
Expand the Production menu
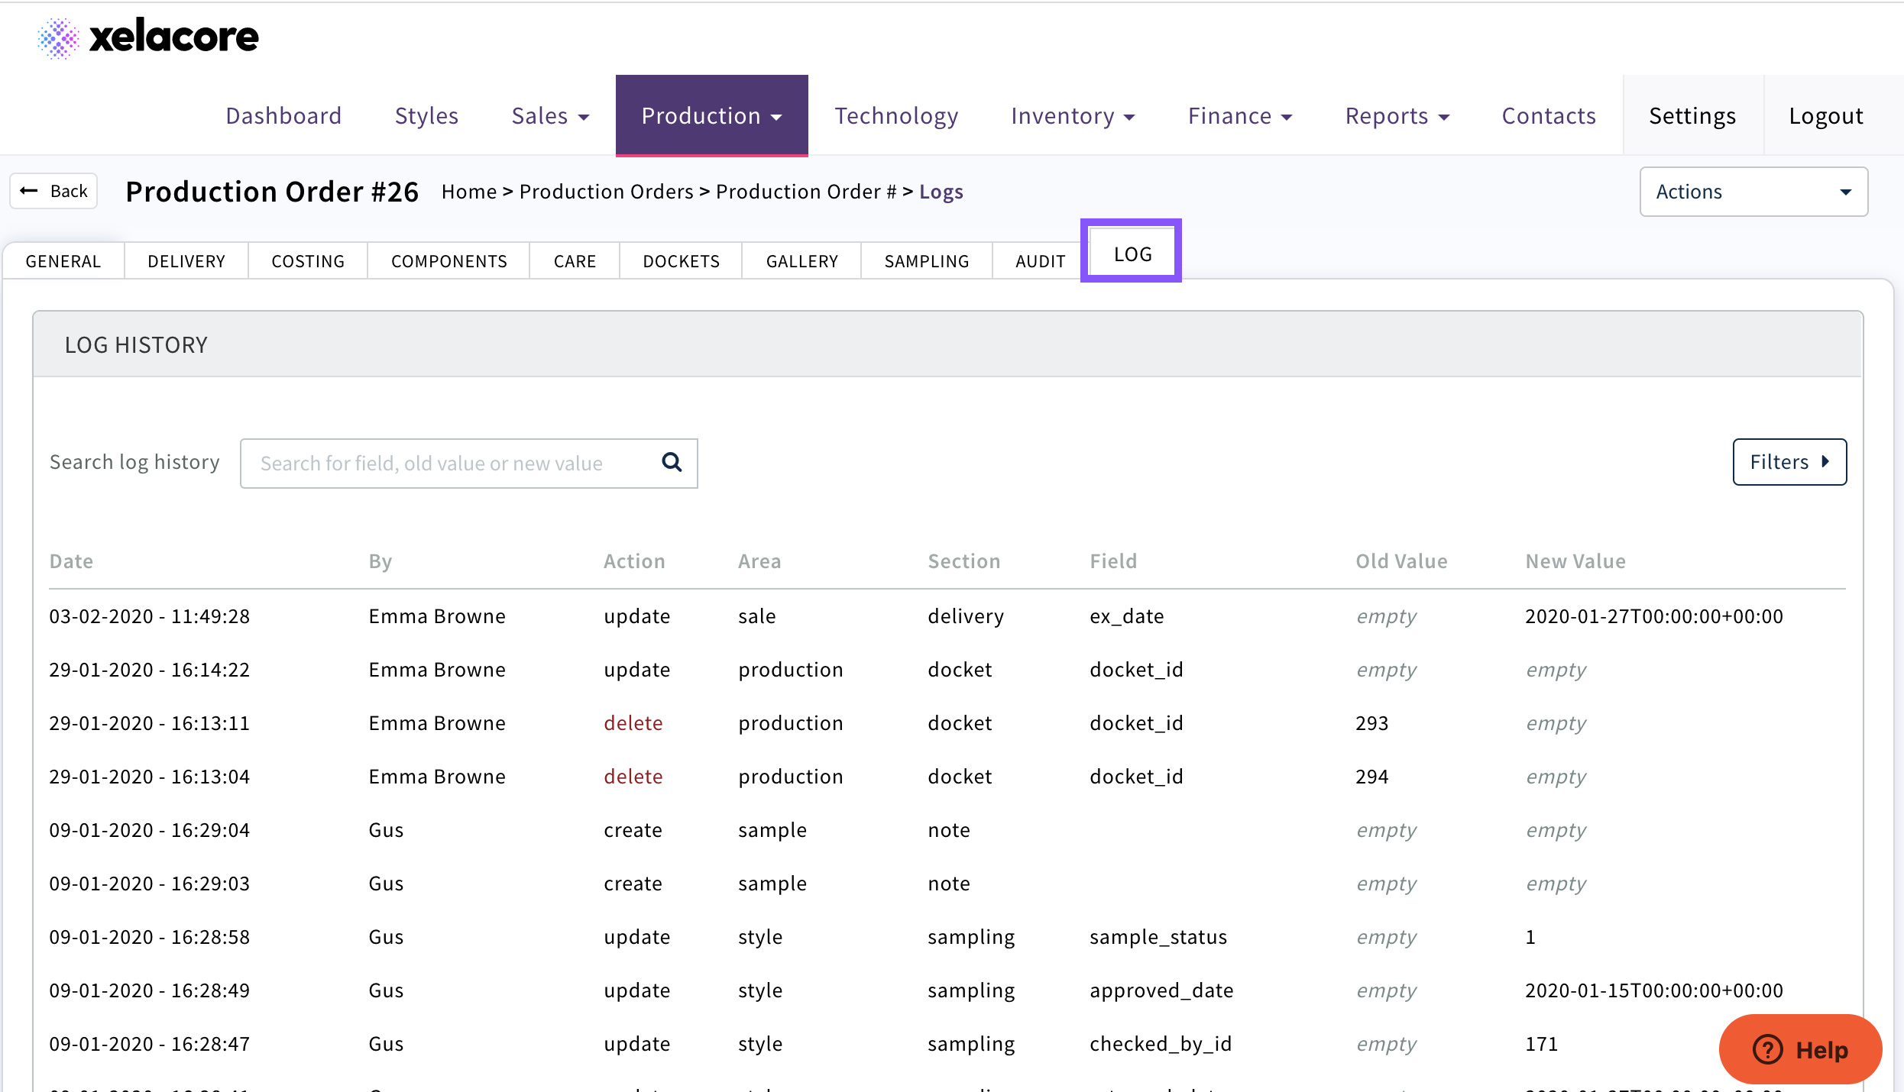click(x=711, y=116)
